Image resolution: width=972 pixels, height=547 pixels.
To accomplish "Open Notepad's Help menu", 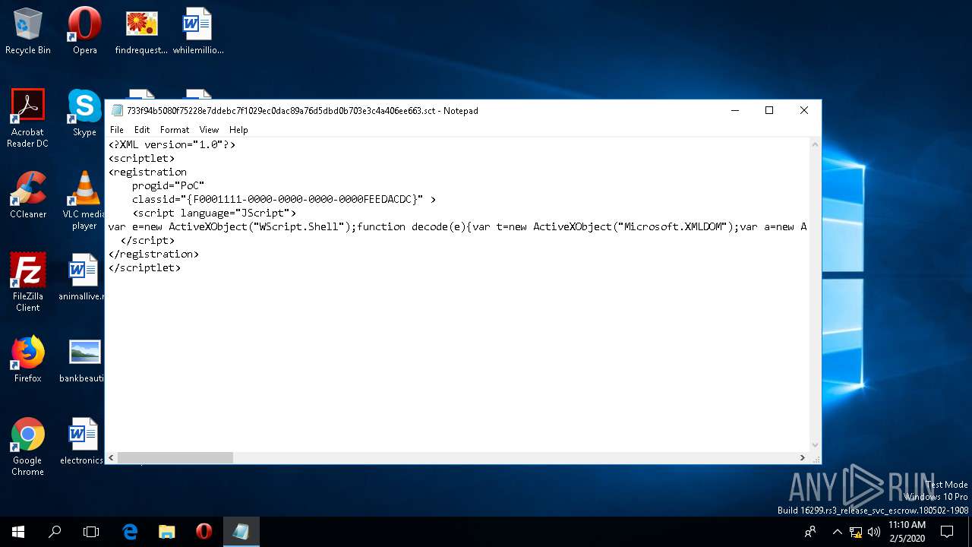I will click(x=238, y=130).
